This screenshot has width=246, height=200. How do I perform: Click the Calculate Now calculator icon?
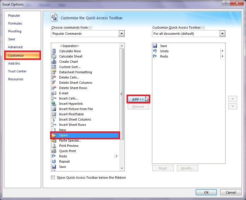(x=54, y=51)
